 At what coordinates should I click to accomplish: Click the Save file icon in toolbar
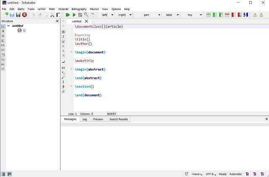coord(18,15)
